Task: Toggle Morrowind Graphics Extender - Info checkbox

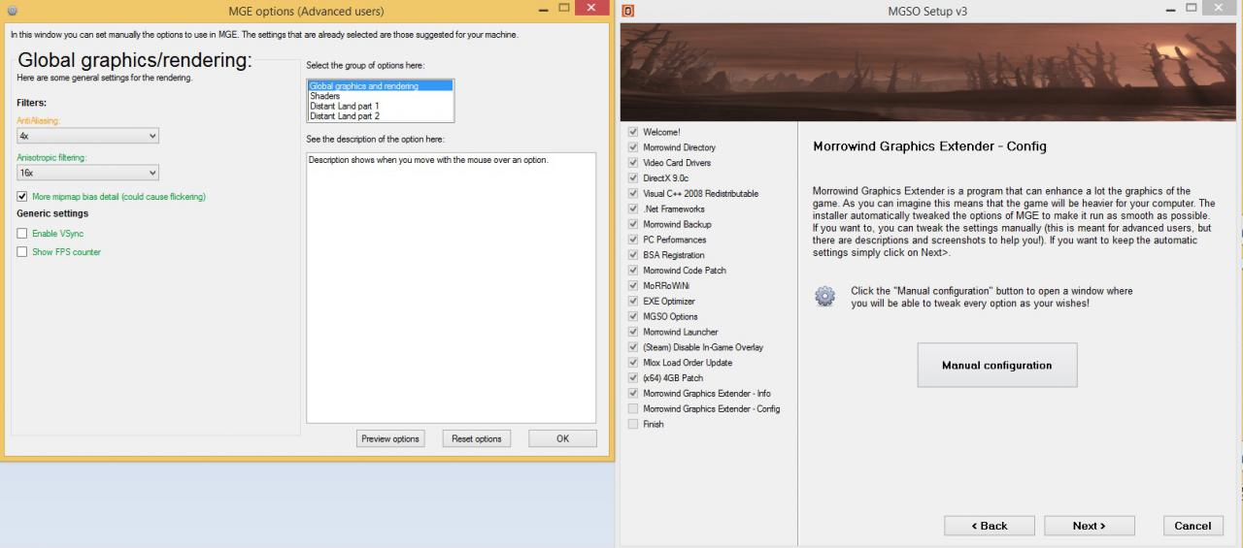Action: point(633,394)
